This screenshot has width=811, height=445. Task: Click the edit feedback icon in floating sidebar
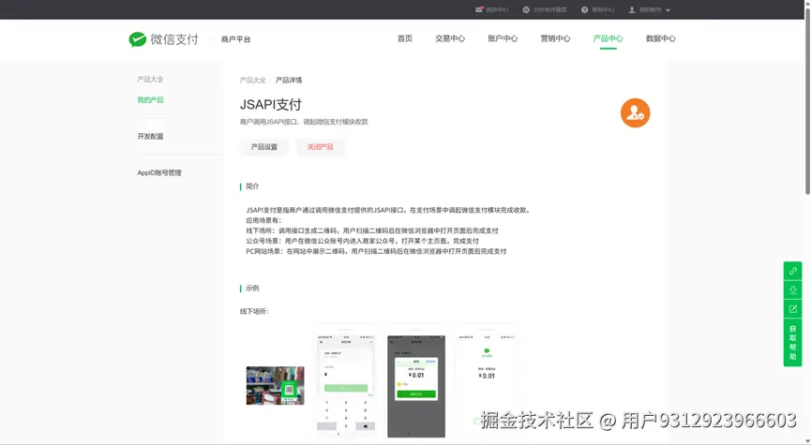(792, 309)
